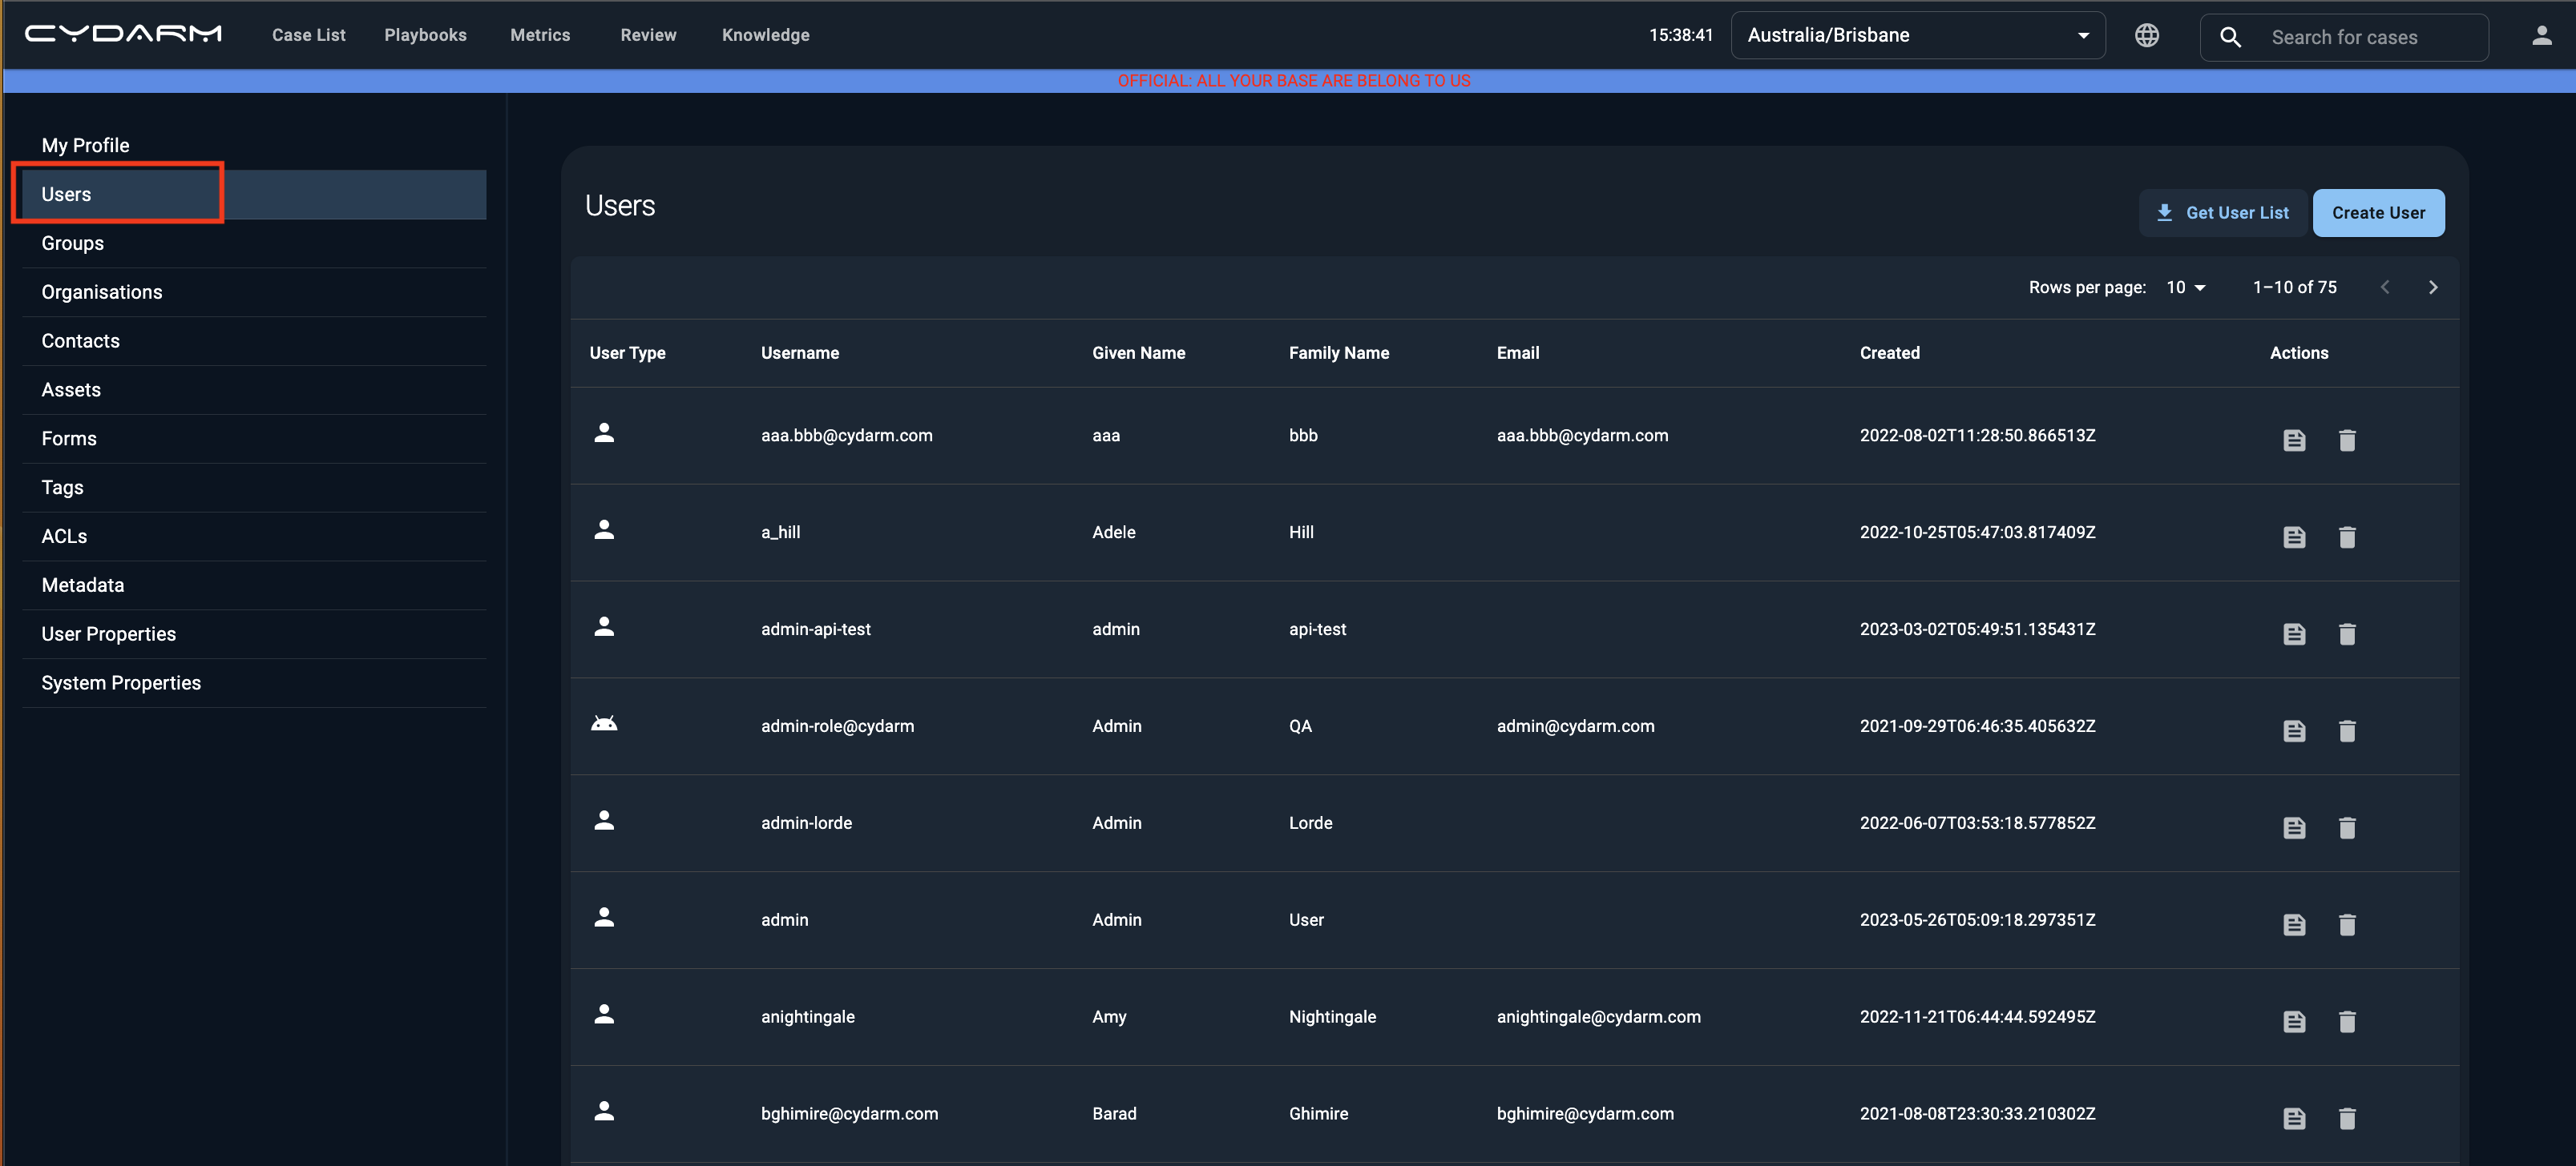2576x1166 pixels.
Task: Click family name Nightingale cell
Action: [x=1332, y=1017]
